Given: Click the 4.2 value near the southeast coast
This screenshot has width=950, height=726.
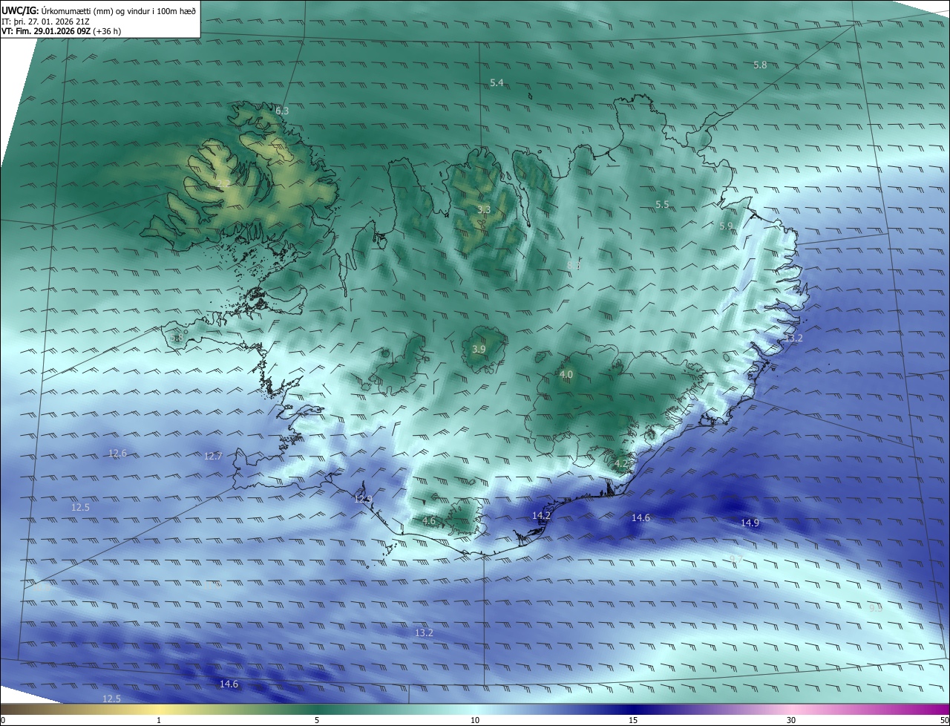Looking at the screenshot, I should click(621, 463).
